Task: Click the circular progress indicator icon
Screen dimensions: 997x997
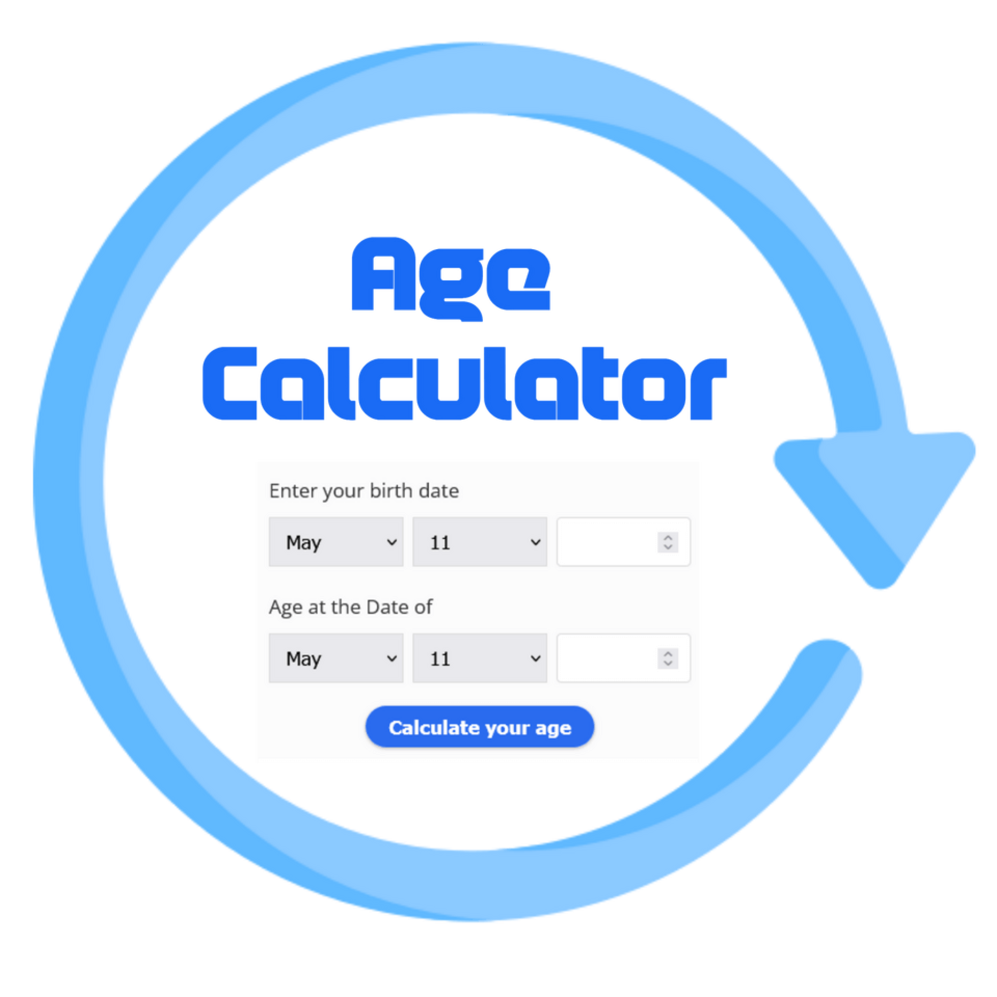Action: click(498, 498)
